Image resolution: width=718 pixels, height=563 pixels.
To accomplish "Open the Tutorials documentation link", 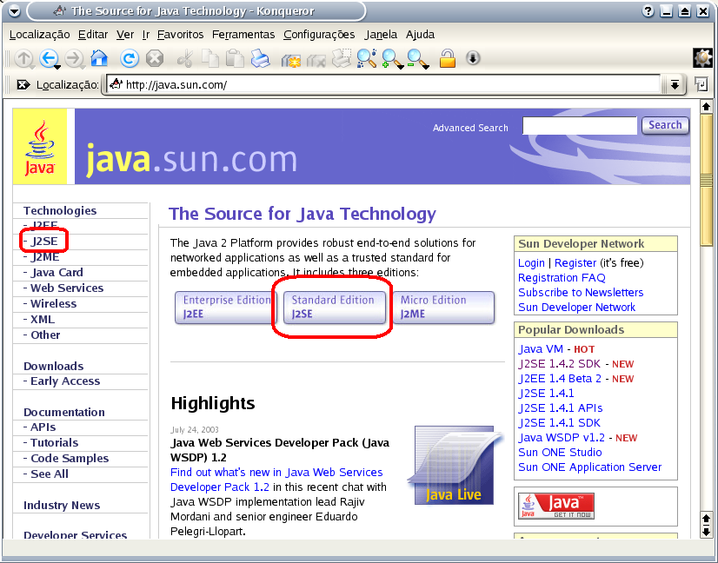I will coord(54,442).
